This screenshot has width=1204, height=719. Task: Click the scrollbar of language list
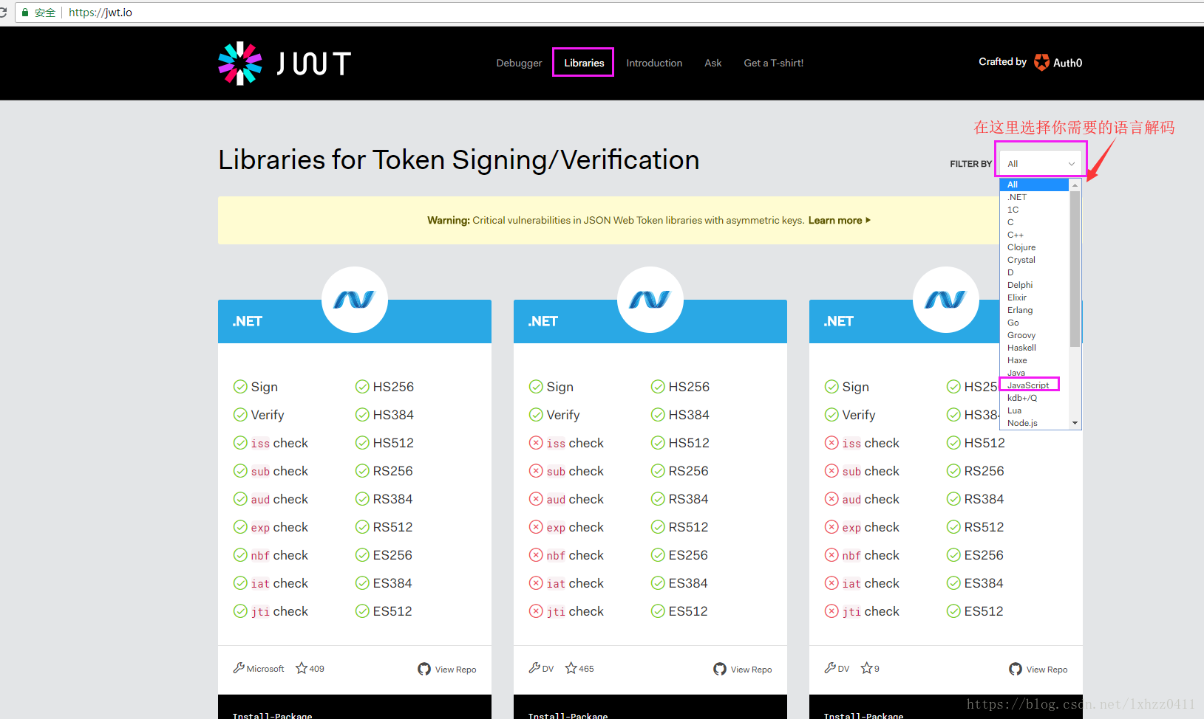coord(1075,269)
